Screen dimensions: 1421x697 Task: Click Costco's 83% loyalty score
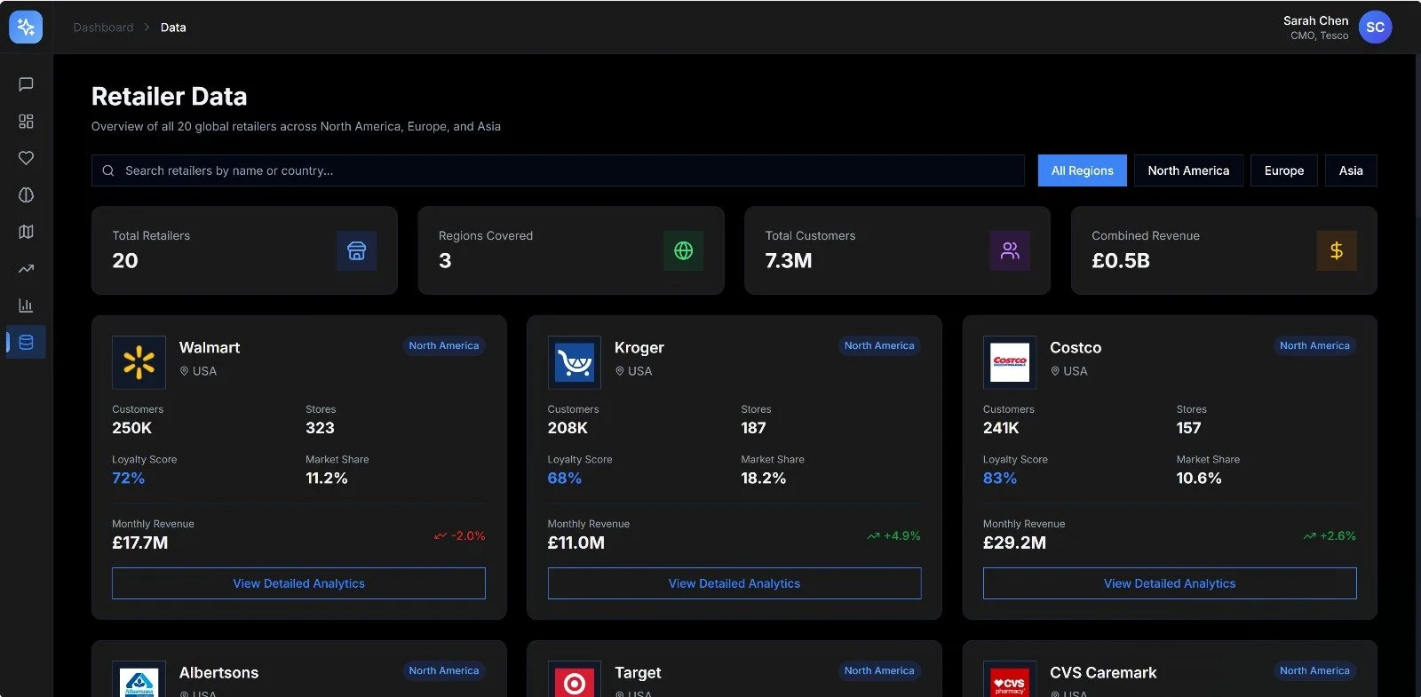[x=1000, y=478]
